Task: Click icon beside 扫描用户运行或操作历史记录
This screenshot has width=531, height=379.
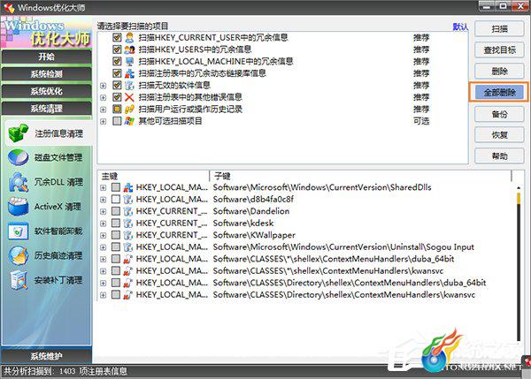Action: click(x=129, y=110)
